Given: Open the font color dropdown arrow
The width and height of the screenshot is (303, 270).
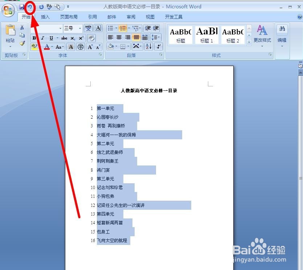Looking at the screenshot, I should [52, 47].
